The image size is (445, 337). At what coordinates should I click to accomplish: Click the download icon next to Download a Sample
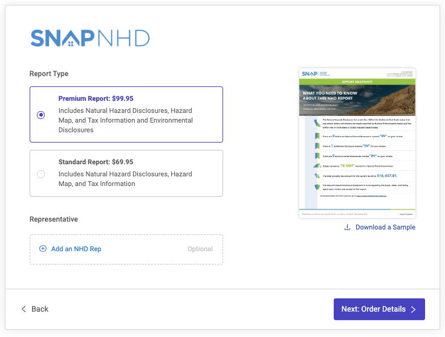[347, 227]
